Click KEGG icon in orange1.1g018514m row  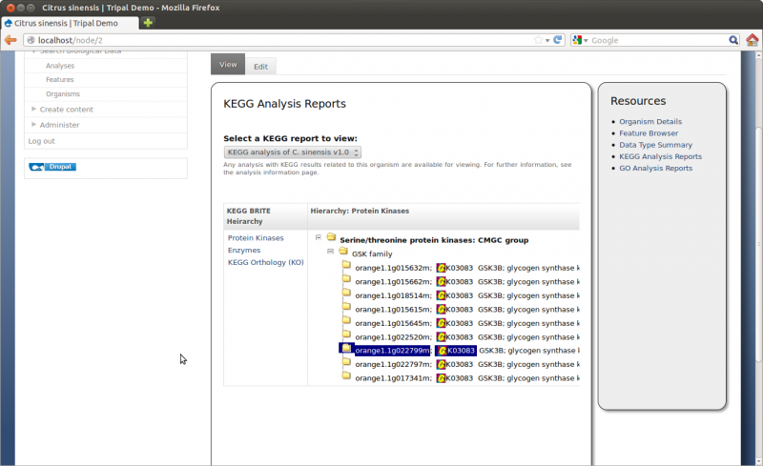click(441, 295)
